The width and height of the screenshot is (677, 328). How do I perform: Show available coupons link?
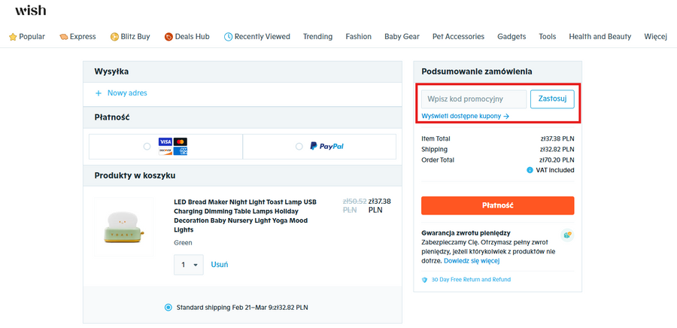[x=465, y=116]
